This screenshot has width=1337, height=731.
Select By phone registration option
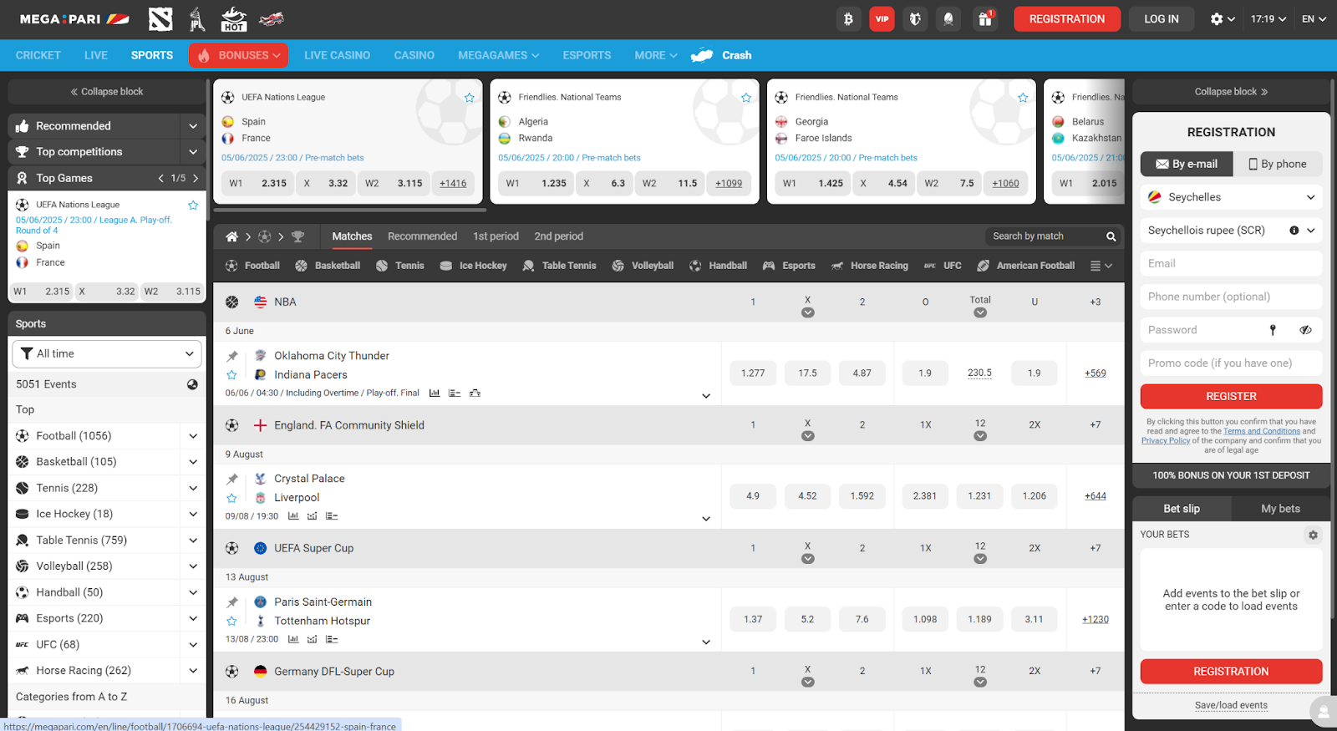[1278, 164]
